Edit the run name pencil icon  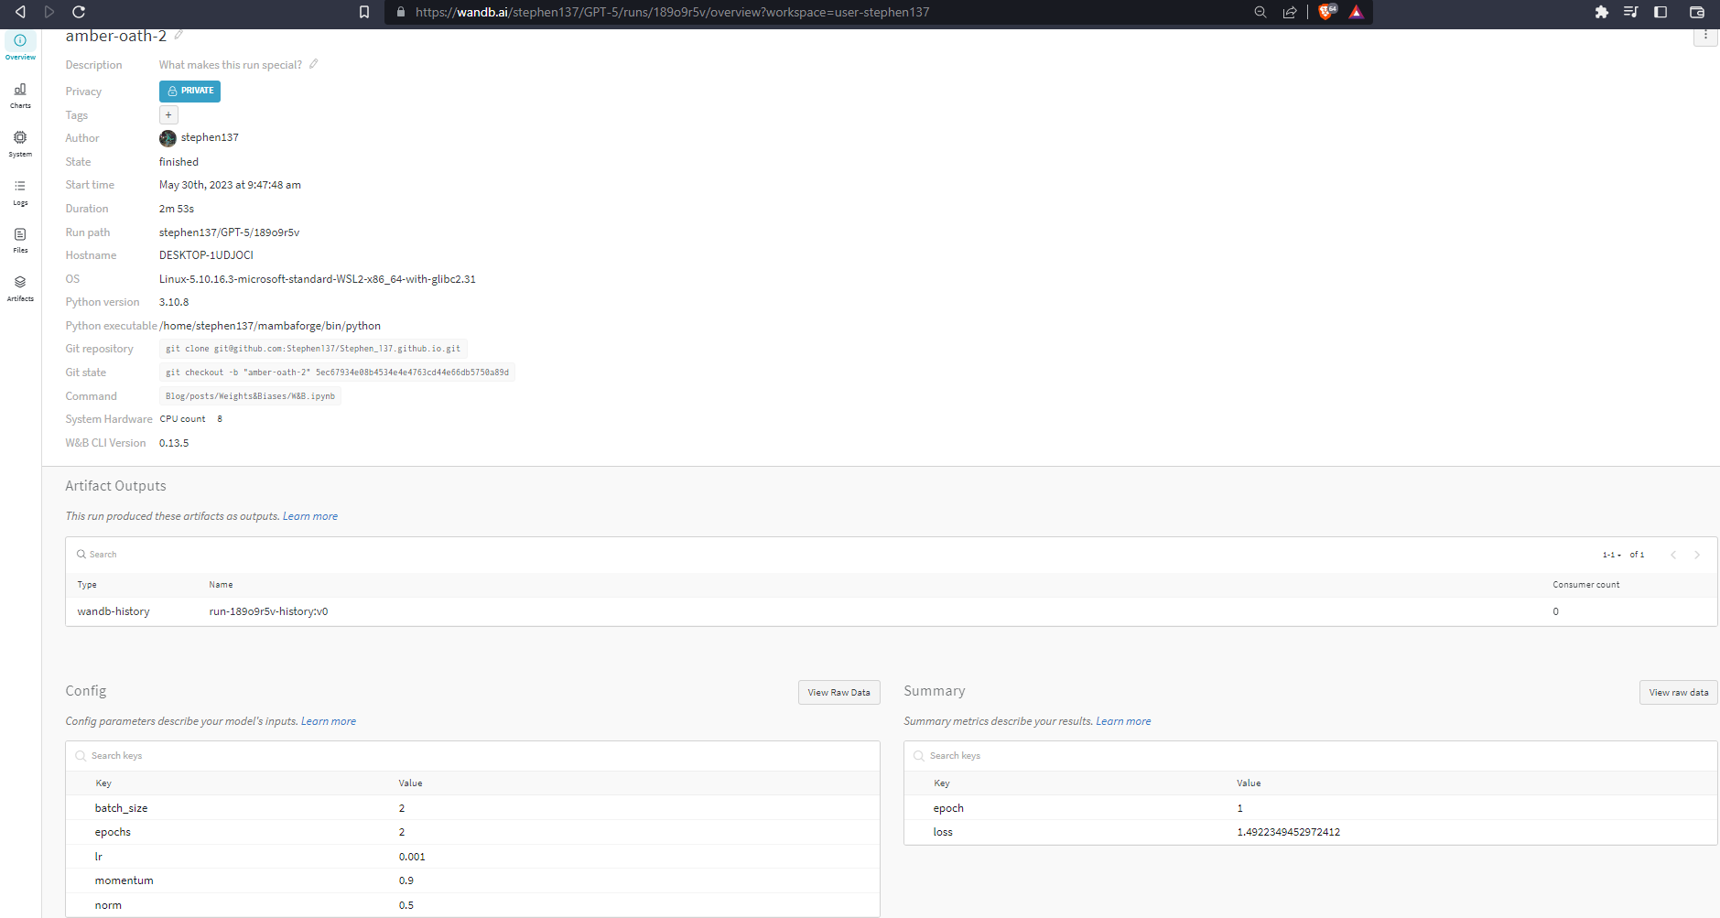pyautogui.click(x=178, y=35)
